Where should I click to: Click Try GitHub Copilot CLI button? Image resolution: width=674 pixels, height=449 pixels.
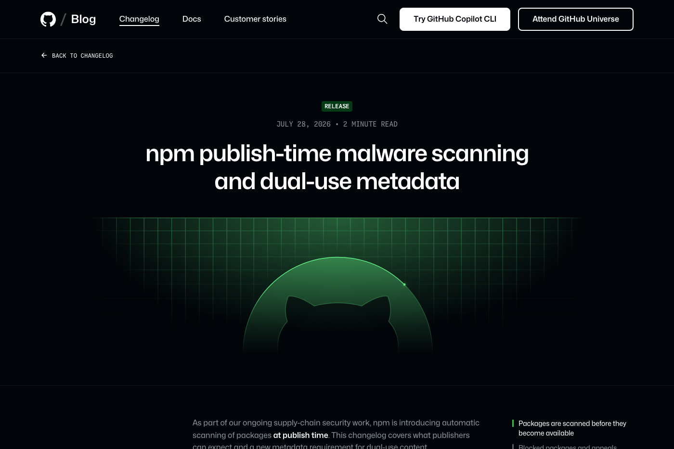[x=455, y=19]
